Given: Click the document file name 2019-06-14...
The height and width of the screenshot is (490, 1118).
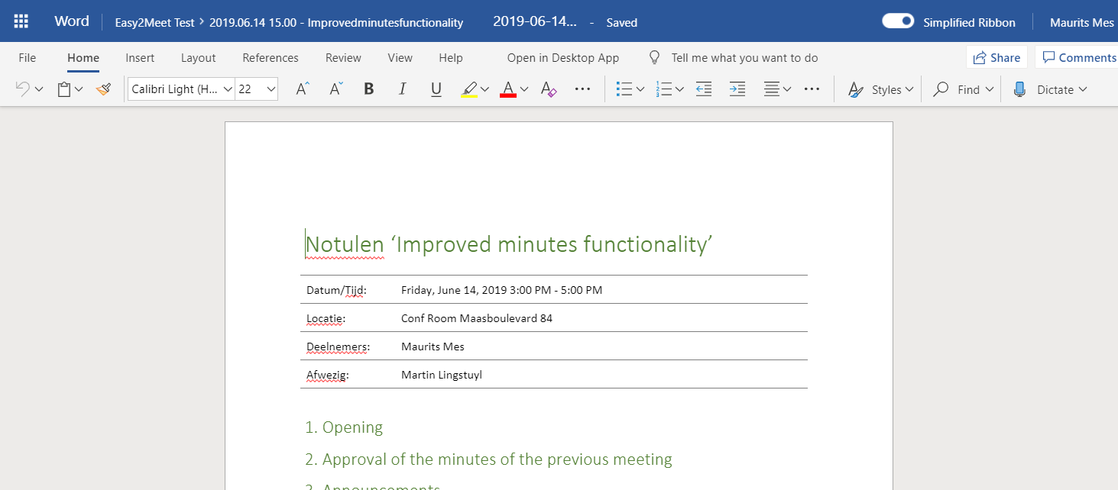Looking at the screenshot, I should (535, 21).
